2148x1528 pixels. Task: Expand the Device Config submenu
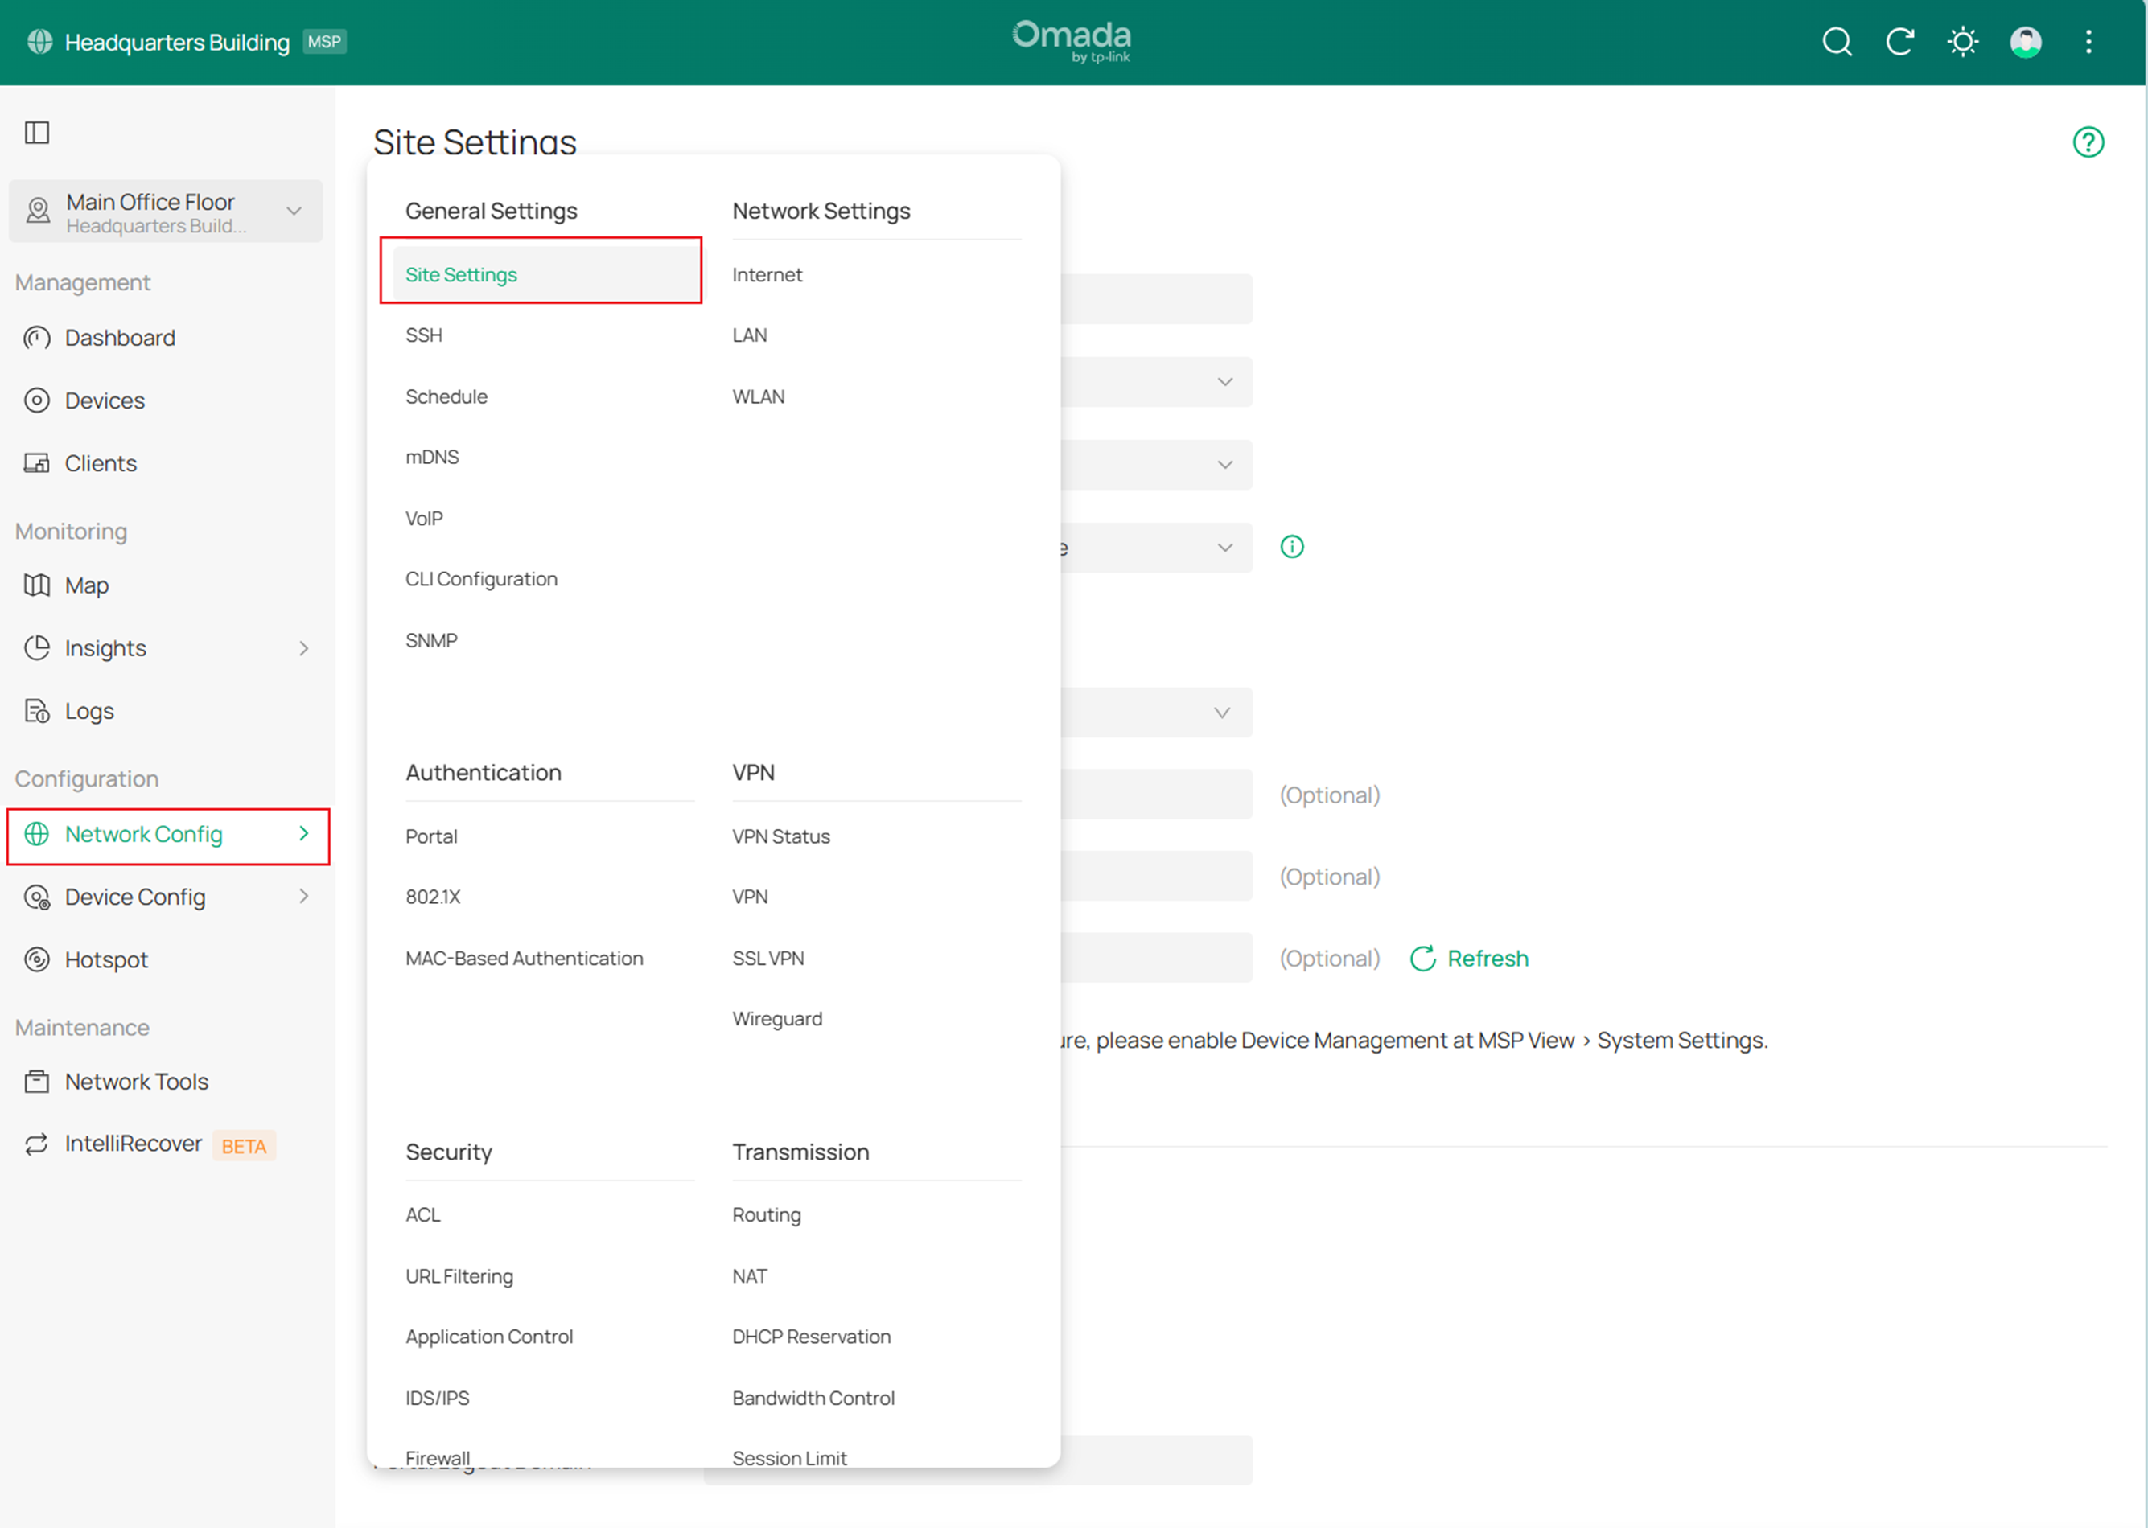coord(303,897)
